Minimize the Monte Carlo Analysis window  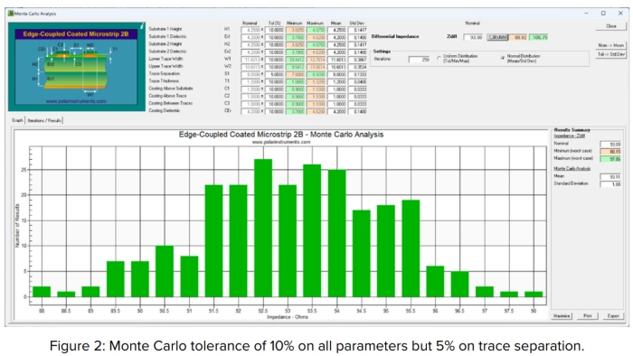pyautogui.click(x=586, y=14)
